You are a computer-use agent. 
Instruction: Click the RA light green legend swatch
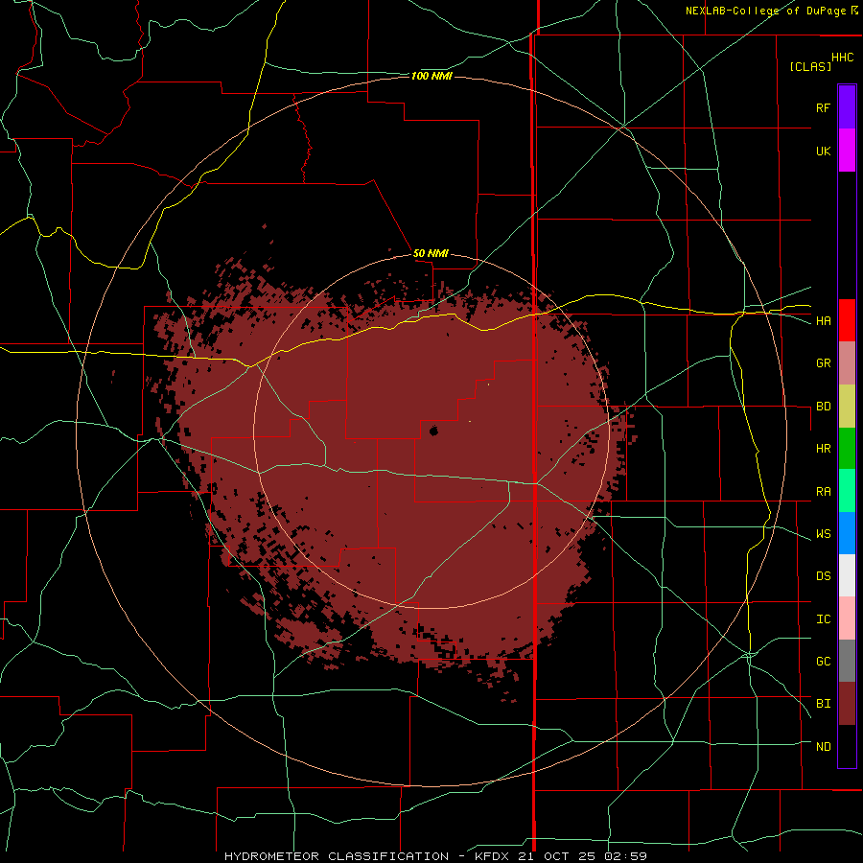click(847, 491)
